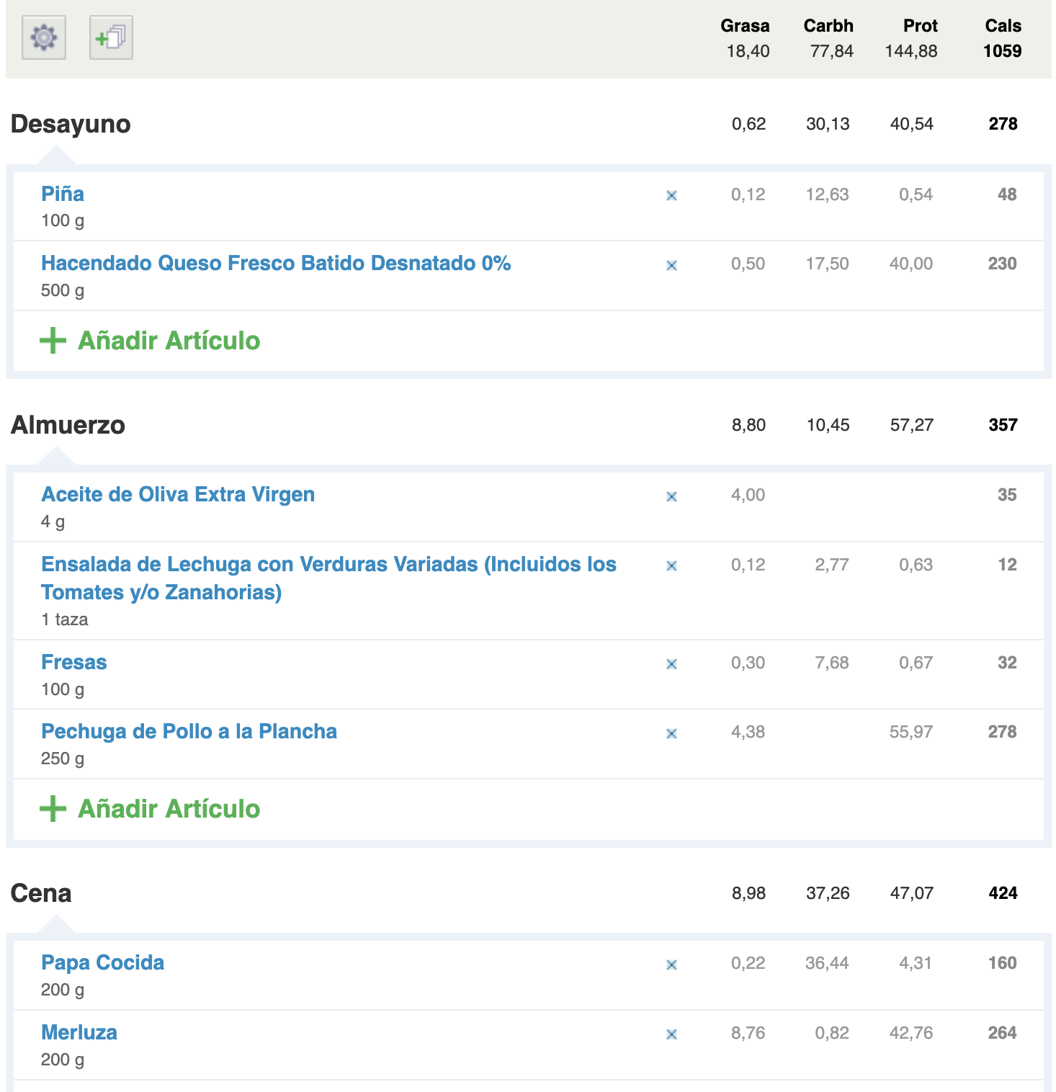1056x1092 pixels.
Task: Remove Aceite de Oliva Extra Virgen
Action: click(x=671, y=497)
